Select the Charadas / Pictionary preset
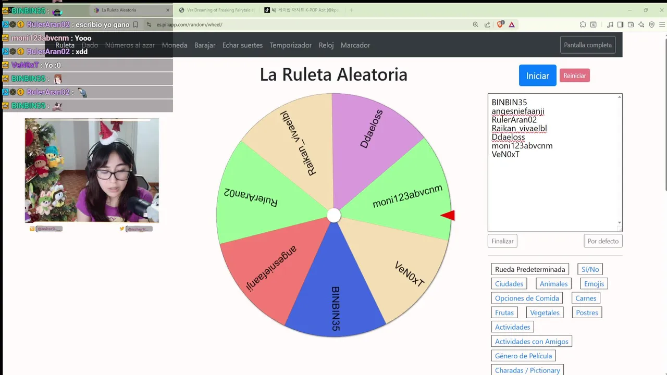 click(527, 370)
